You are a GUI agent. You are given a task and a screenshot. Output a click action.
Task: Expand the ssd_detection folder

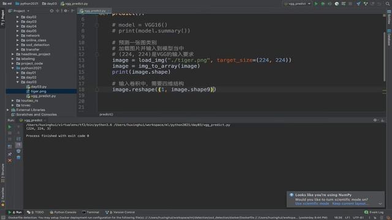(18, 45)
